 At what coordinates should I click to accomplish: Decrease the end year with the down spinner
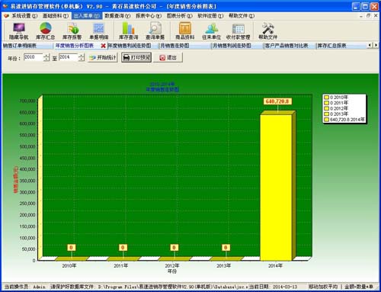point(81,59)
